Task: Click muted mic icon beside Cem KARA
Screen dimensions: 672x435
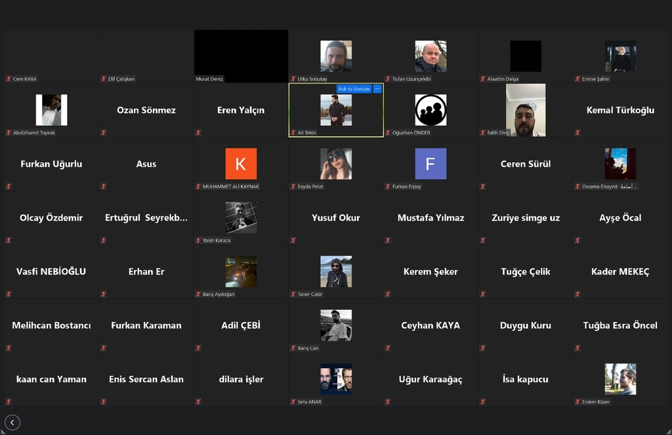Action: pos(9,79)
